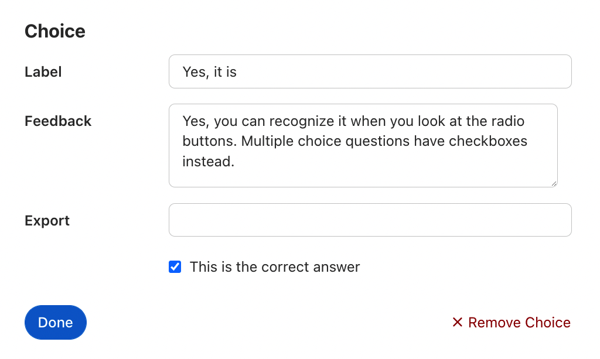Click the 'Choice' heading
The height and width of the screenshot is (359, 600).
(x=55, y=31)
